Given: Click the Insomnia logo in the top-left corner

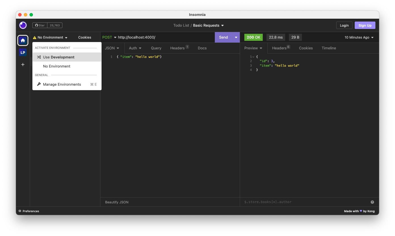Looking at the screenshot, I should pos(23,25).
